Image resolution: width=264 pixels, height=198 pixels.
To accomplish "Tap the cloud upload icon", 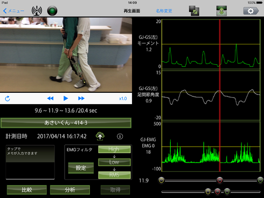I will point(100,136).
